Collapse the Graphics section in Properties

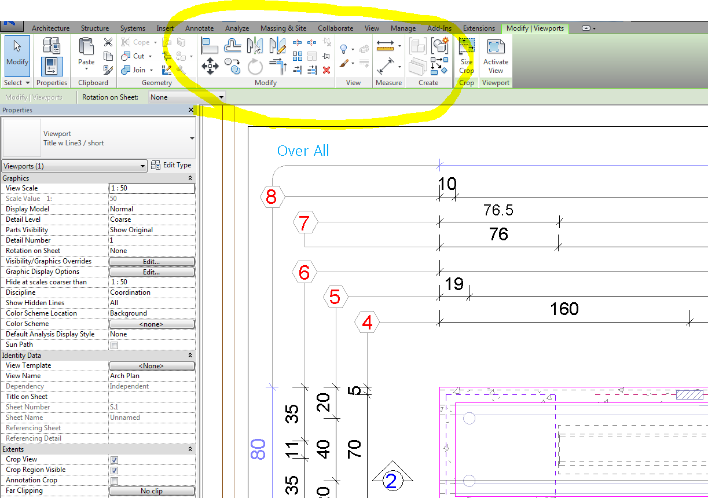(x=190, y=177)
